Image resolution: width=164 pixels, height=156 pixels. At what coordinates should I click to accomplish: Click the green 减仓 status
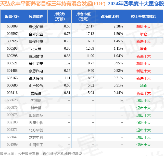[144, 86]
